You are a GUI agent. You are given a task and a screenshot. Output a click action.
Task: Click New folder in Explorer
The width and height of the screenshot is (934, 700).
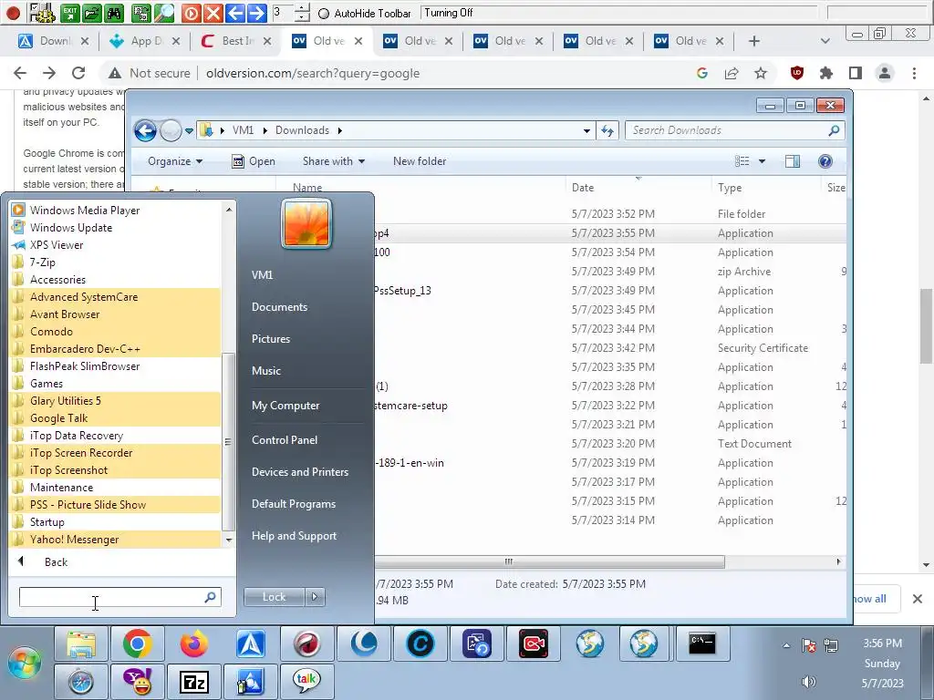coord(420,161)
